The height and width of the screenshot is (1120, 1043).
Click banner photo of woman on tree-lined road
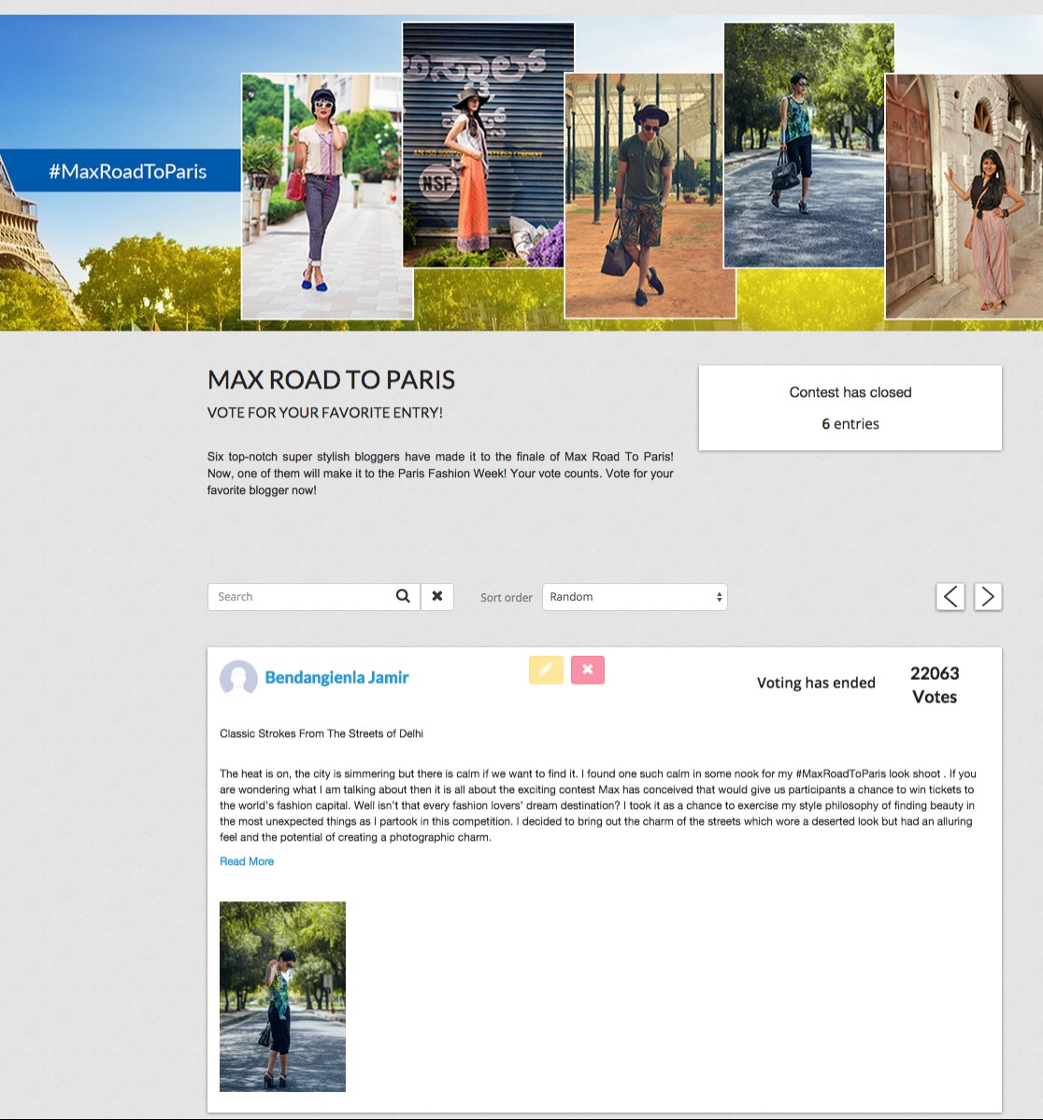point(808,145)
